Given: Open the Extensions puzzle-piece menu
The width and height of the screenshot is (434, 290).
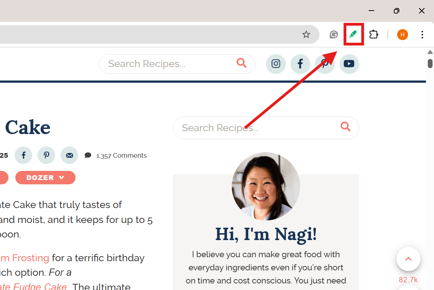Looking at the screenshot, I should 374,35.
